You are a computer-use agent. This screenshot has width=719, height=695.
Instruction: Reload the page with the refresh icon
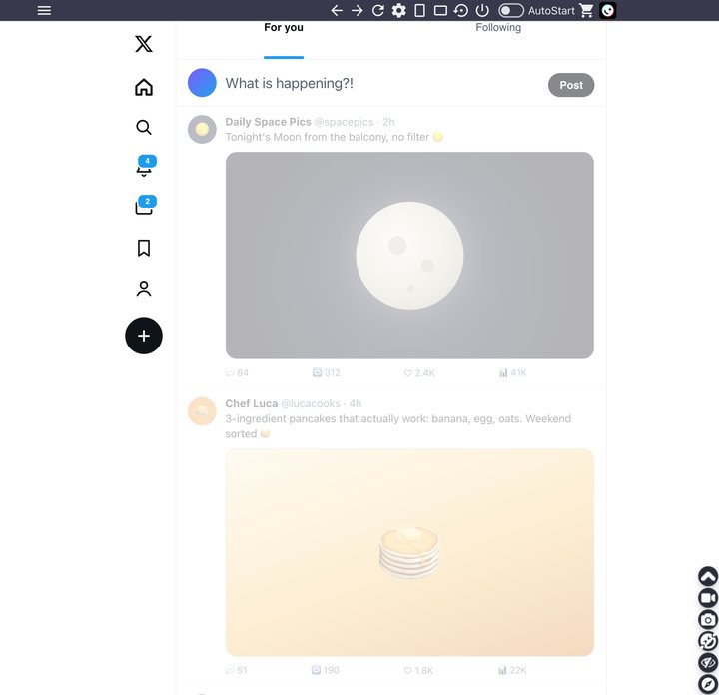pyautogui.click(x=378, y=10)
